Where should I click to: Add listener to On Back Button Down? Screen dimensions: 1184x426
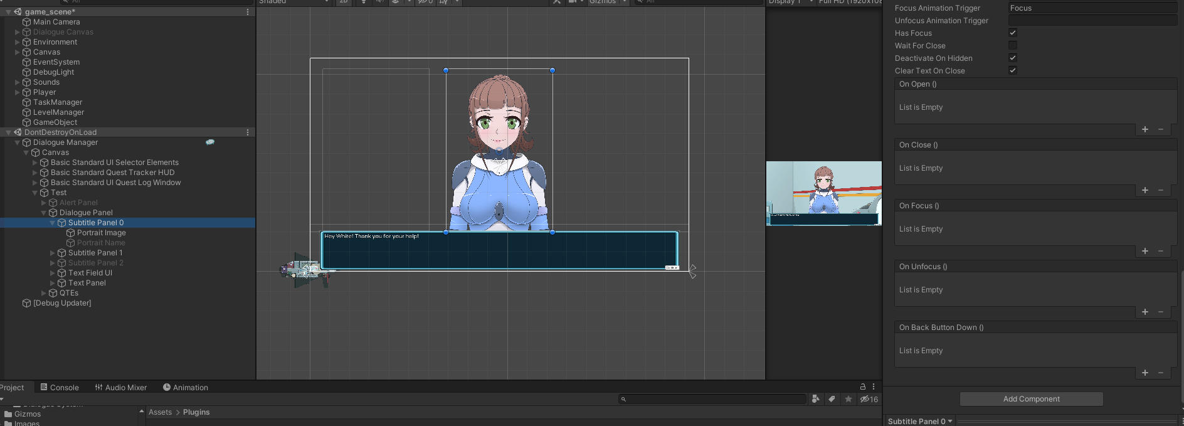pyautogui.click(x=1145, y=373)
